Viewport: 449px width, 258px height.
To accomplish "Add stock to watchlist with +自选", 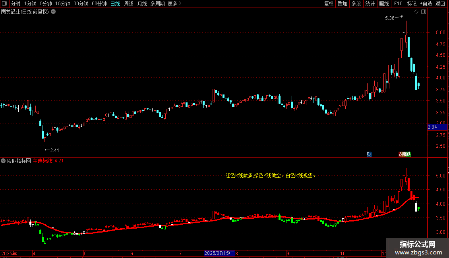I will [426, 4].
